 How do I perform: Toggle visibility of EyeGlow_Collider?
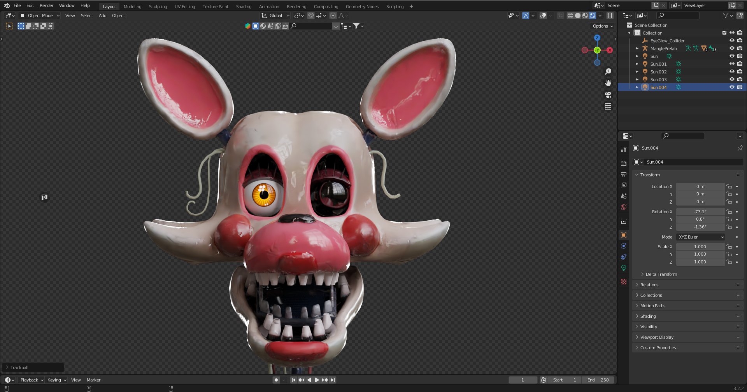point(732,40)
